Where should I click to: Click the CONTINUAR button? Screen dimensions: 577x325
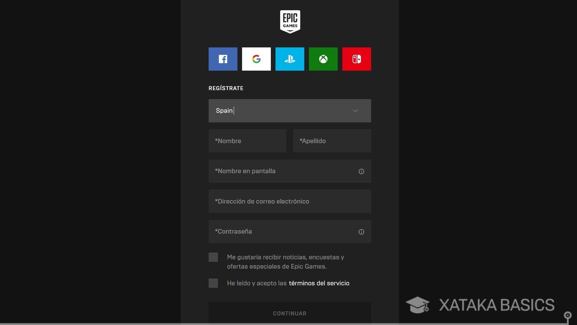click(x=290, y=313)
